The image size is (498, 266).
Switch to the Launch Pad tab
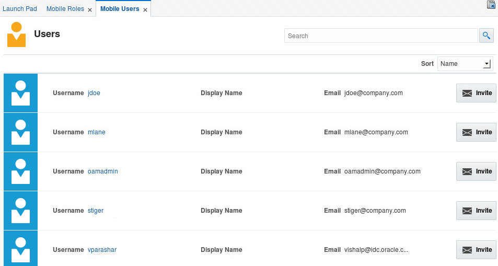tap(20, 9)
